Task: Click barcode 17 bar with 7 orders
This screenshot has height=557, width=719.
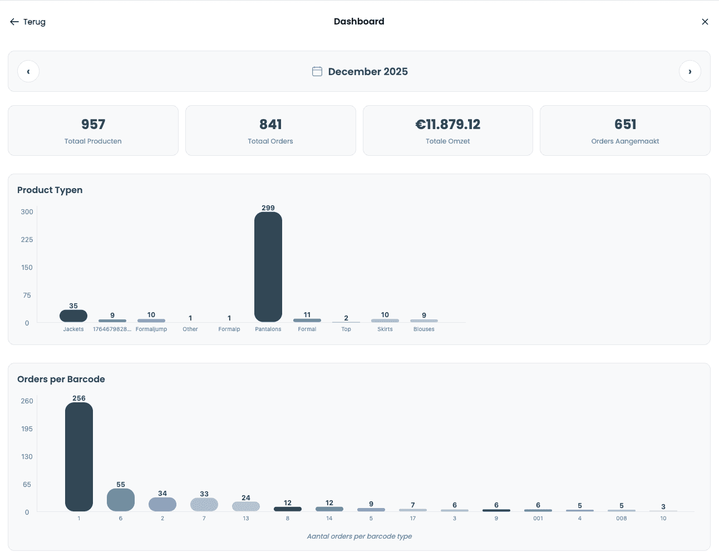Action: pos(413,510)
